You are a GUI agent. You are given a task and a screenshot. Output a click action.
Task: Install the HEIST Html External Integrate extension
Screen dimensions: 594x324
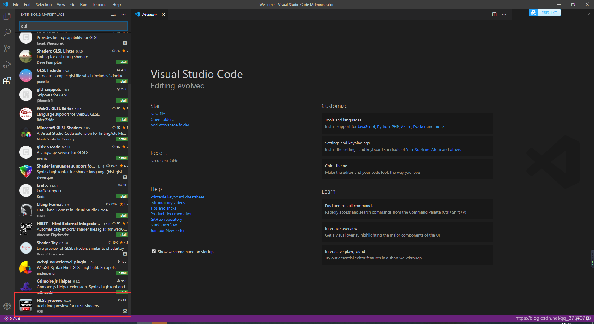tap(122, 235)
